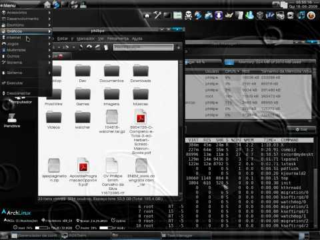Select the Vídeos folder
Viewport: 320px width, 240px height.
click(53, 120)
